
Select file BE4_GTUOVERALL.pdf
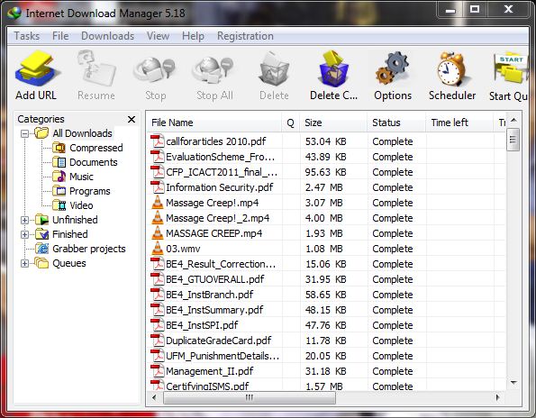[215, 279]
